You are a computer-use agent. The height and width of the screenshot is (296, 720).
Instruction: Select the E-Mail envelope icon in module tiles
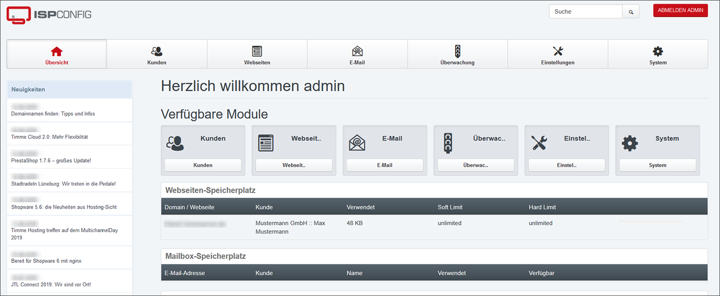(357, 143)
